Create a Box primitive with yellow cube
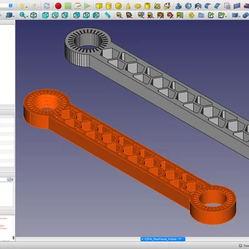Image resolution: width=249 pixels, height=249 pixels. coord(99,6)
